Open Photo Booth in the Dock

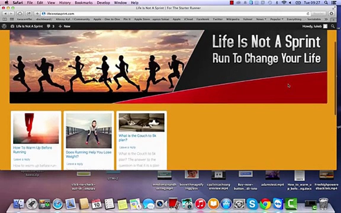coord(174,204)
